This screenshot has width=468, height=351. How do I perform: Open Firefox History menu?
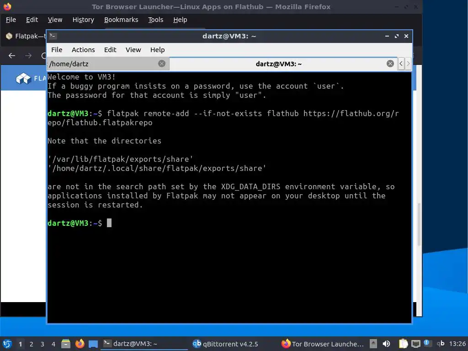tap(83, 20)
